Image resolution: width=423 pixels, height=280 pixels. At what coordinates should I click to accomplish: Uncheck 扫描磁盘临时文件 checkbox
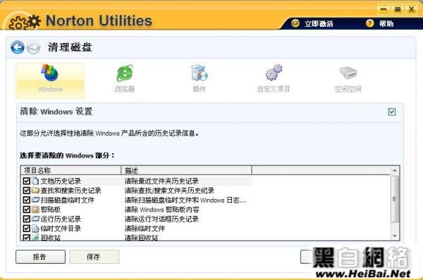[x=27, y=200]
